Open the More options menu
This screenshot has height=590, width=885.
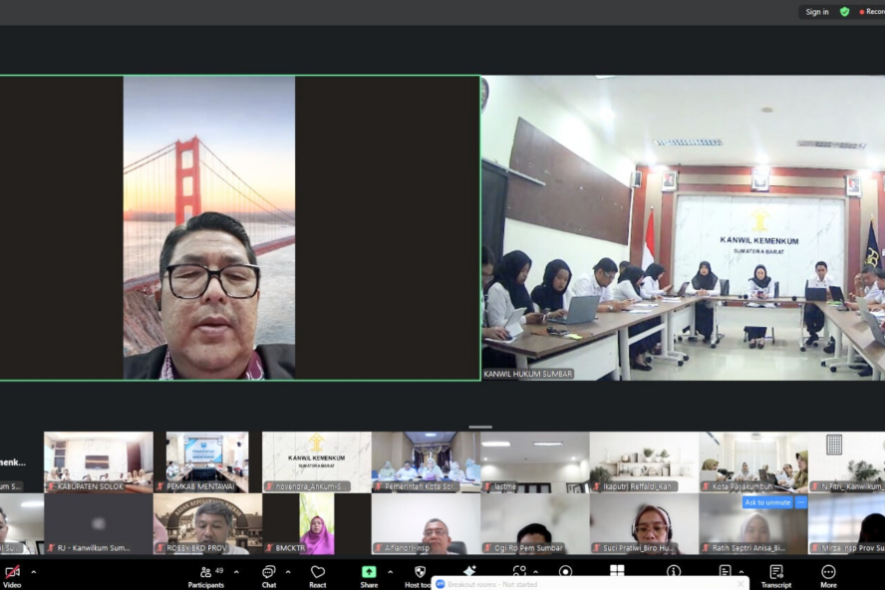(828, 573)
